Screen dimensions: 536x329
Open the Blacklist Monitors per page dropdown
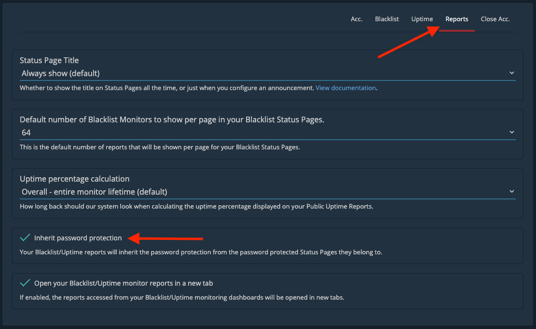pos(268,133)
